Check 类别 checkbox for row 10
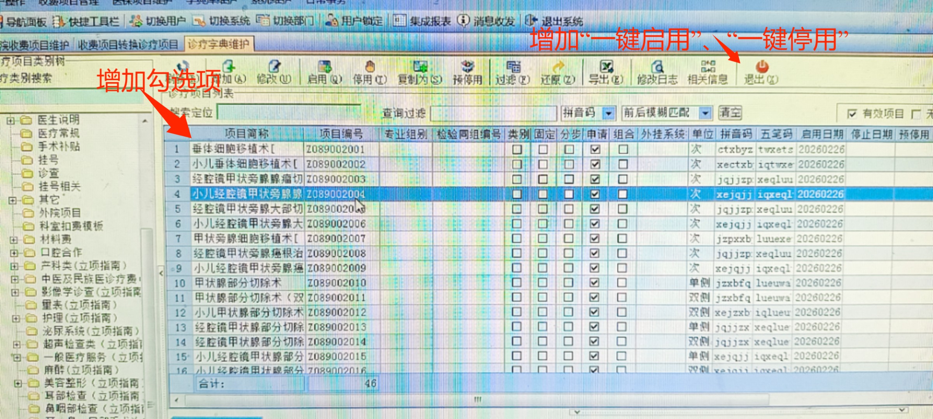The image size is (933, 419). click(x=517, y=282)
